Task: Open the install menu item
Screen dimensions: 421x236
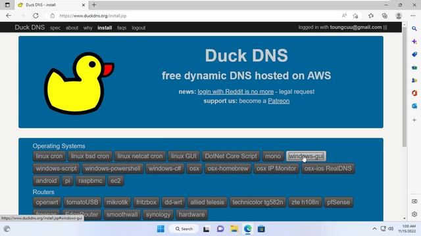Action: [x=105, y=28]
